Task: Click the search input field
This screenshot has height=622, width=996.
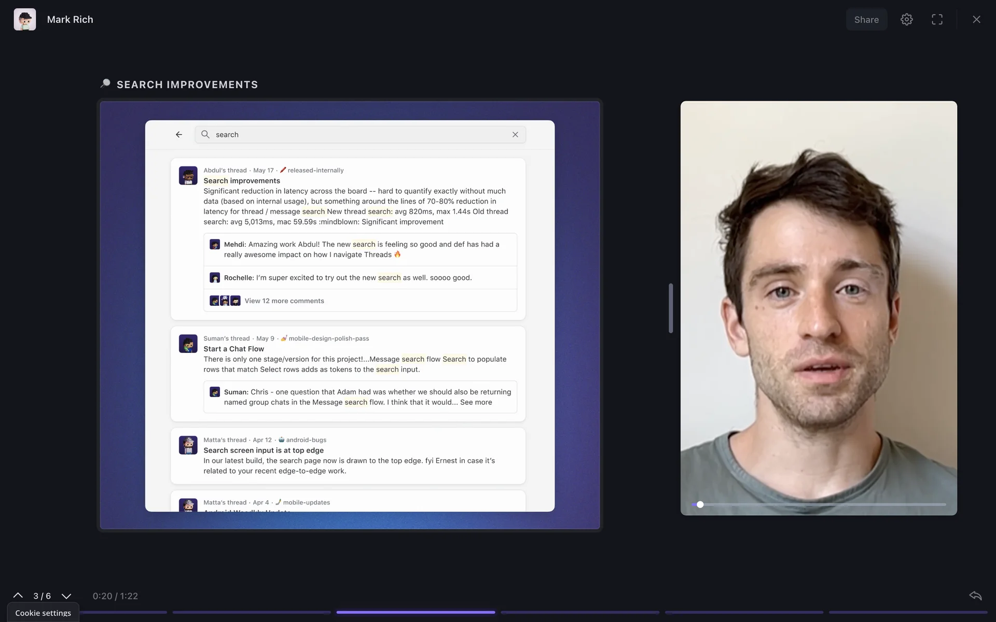Action: pos(358,135)
